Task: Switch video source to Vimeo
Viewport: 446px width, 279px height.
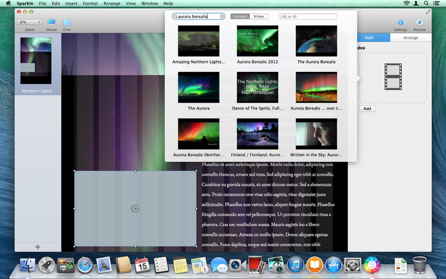Action: pyautogui.click(x=259, y=17)
